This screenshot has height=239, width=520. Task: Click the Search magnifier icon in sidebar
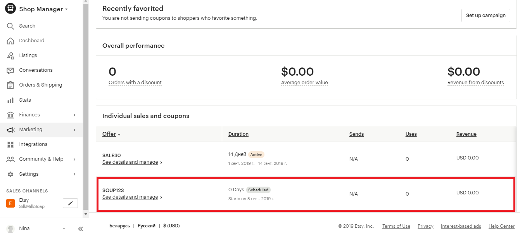[x=10, y=26]
